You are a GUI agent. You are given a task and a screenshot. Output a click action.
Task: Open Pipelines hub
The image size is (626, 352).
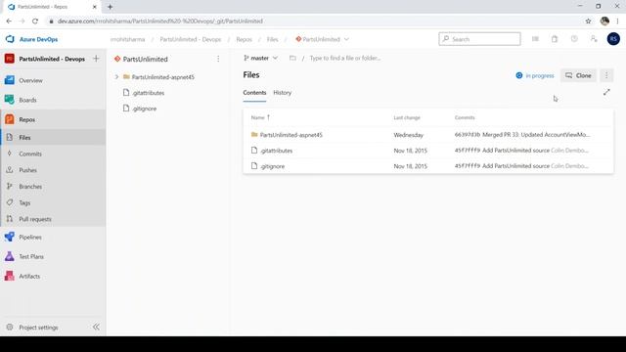pyautogui.click(x=30, y=237)
